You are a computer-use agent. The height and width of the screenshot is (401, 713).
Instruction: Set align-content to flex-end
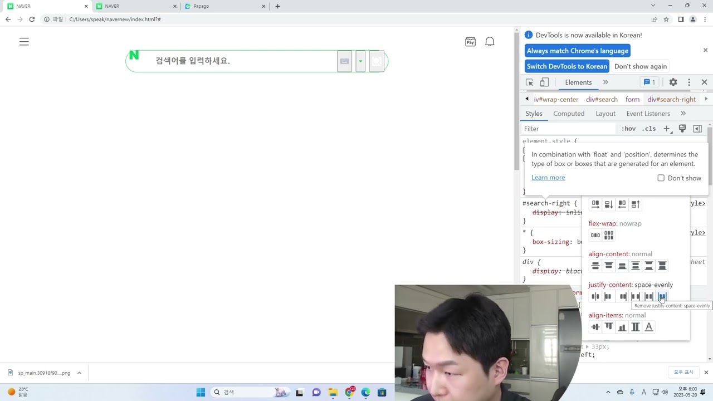(622, 266)
